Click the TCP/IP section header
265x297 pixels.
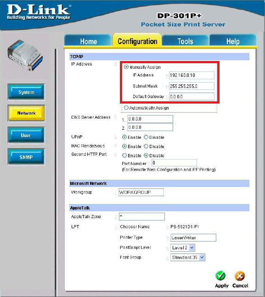pos(159,57)
